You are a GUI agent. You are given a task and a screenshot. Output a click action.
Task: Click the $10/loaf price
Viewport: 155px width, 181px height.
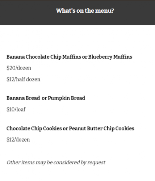coord(16,109)
